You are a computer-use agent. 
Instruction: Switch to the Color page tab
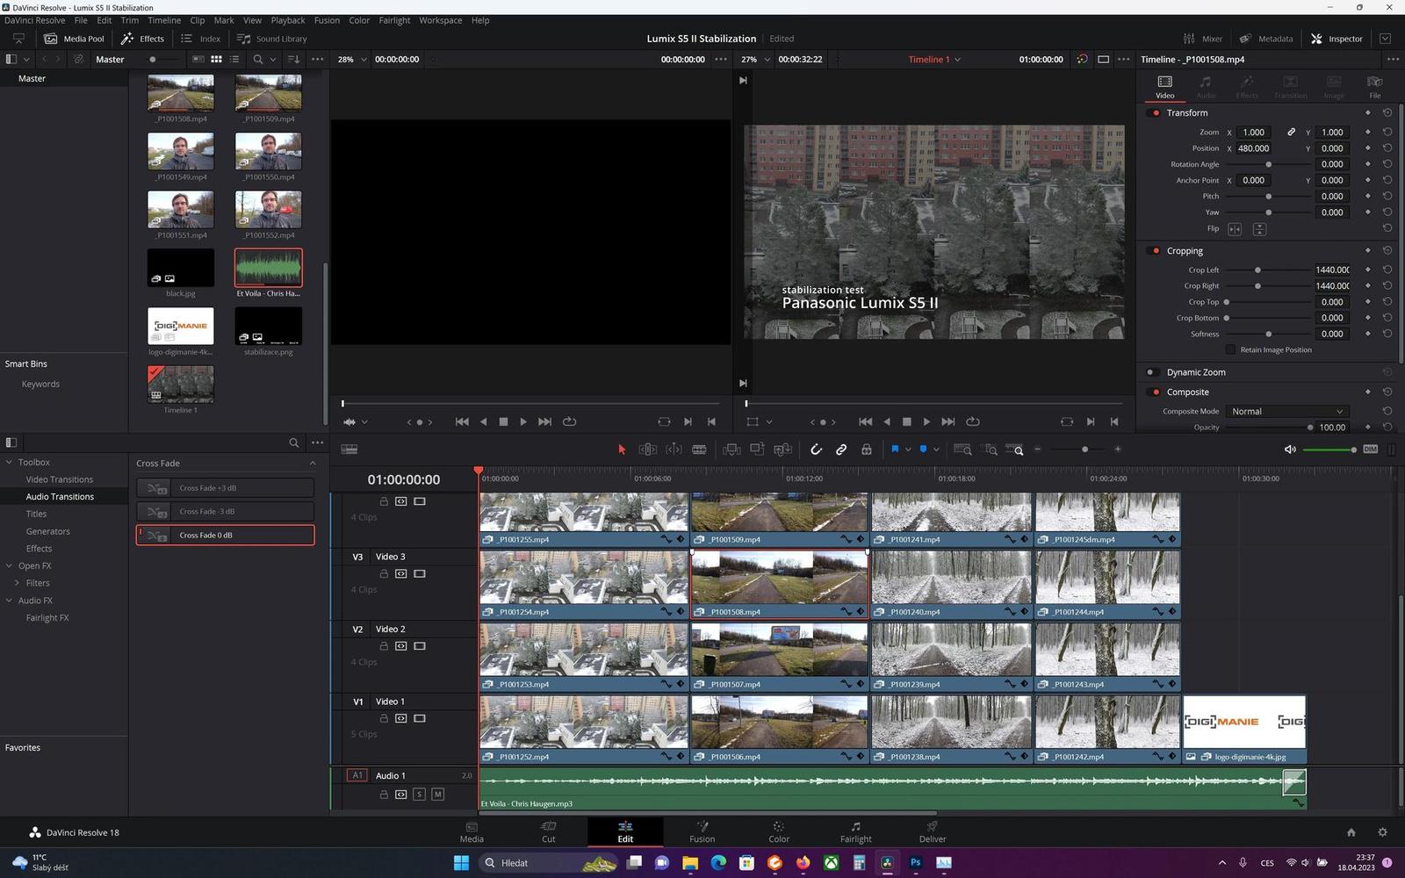[778, 831]
